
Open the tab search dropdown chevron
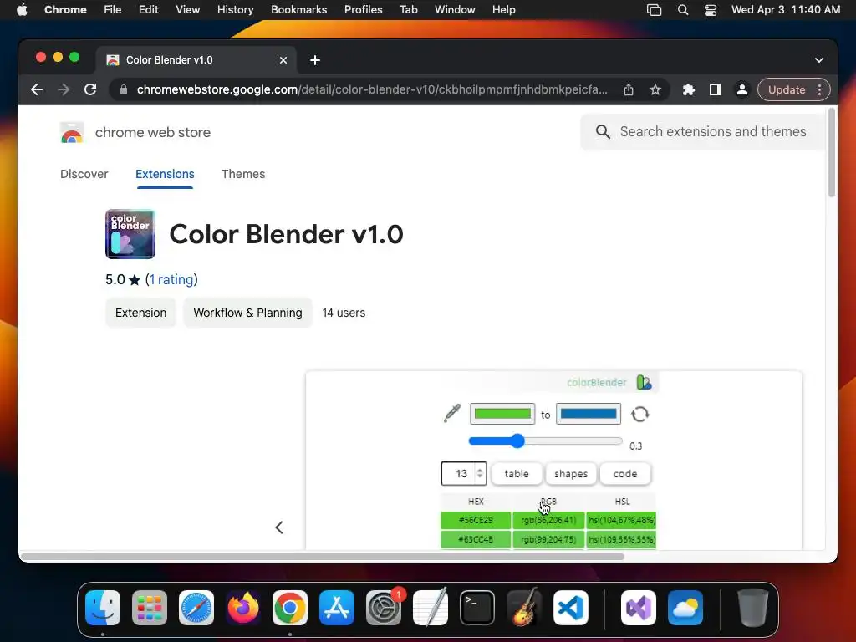pos(819,60)
